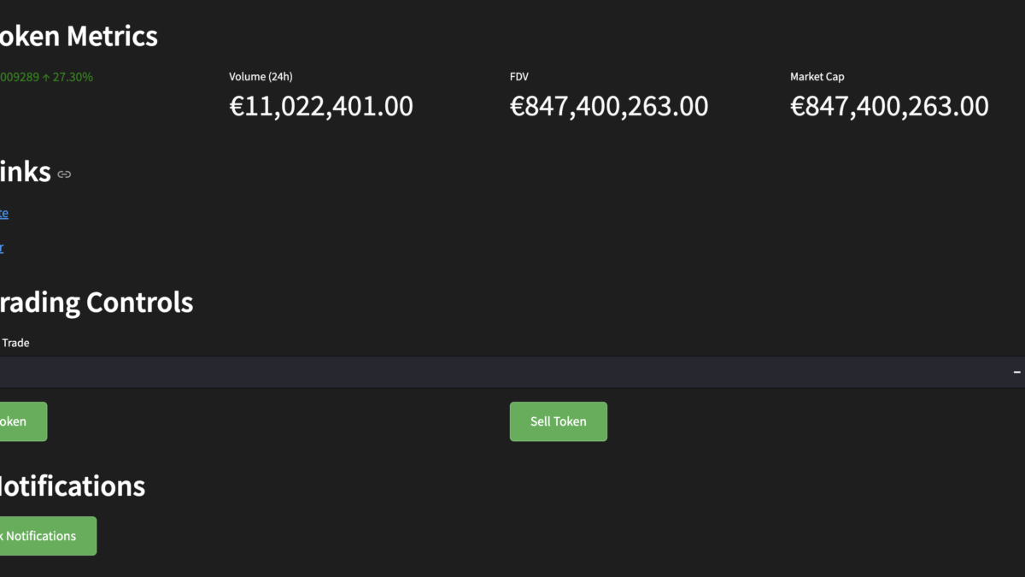
Task: Click the Links section heading text
Action: coord(25,172)
